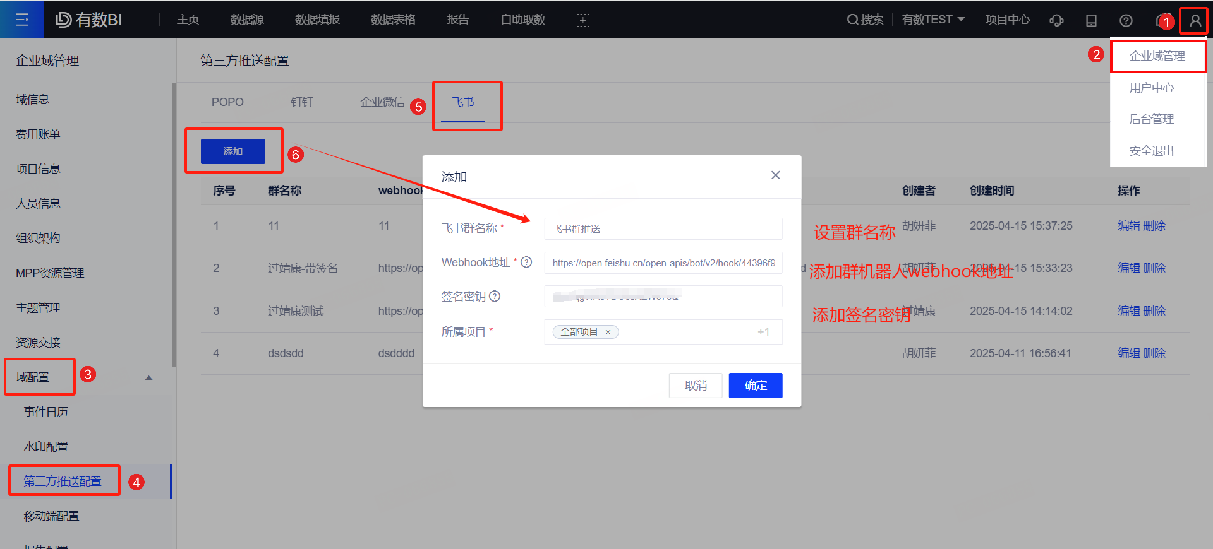Open the help question mark icon
The height and width of the screenshot is (549, 1213).
click(x=1125, y=20)
